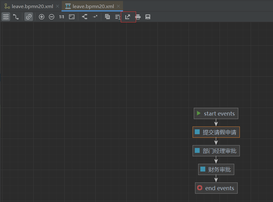
Task: Click the text list toolbar icon
Action: pyautogui.click(x=118, y=17)
